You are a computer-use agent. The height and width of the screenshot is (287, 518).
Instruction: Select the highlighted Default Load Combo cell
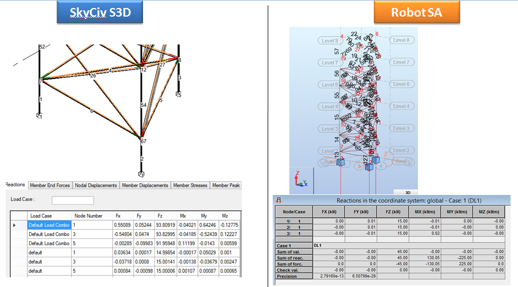49,225
